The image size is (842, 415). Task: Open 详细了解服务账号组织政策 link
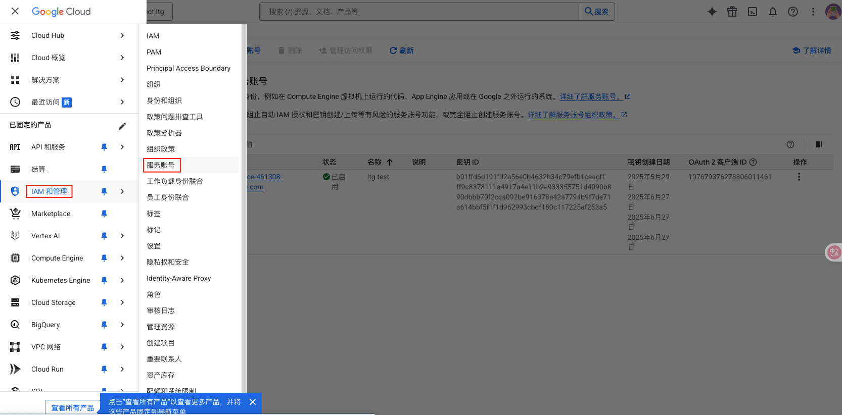click(x=577, y=115)
